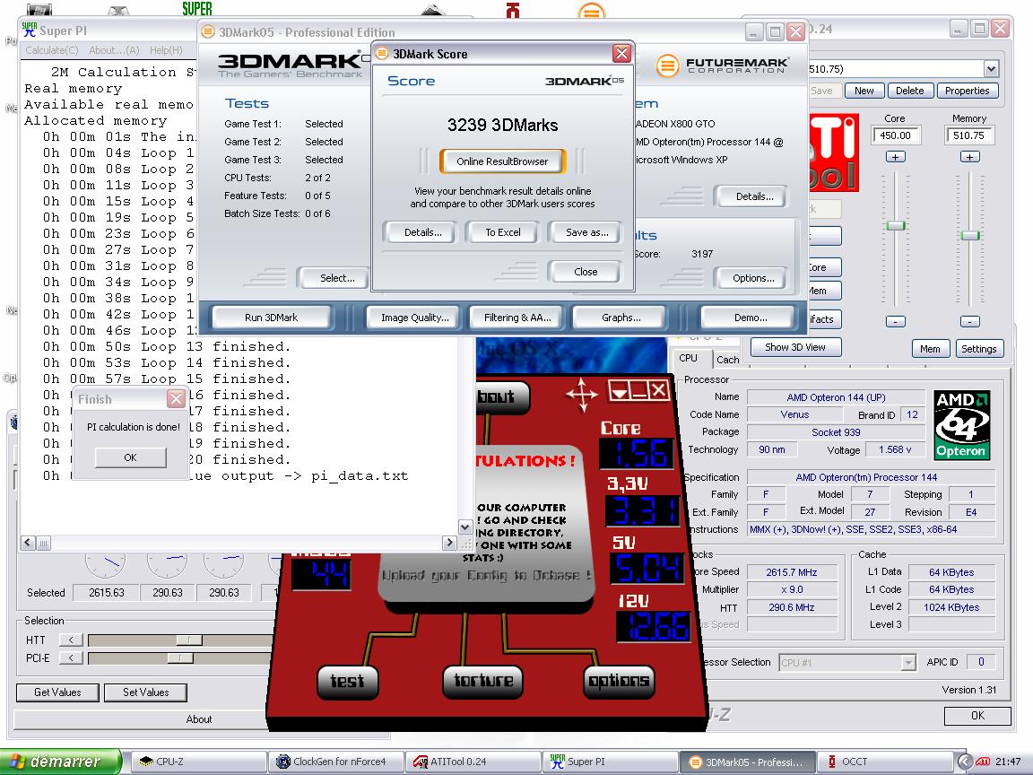Click the AMD64 Opteron logo in CPU-Z
1033x775 pixels.
point(962,425)
